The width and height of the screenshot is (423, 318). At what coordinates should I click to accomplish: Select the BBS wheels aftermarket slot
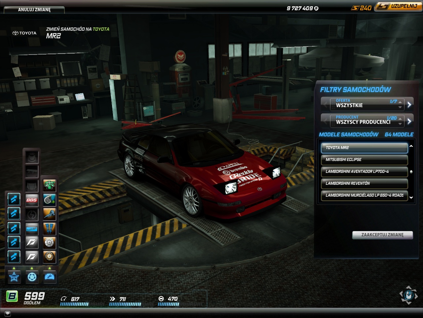tap(32, 200)
